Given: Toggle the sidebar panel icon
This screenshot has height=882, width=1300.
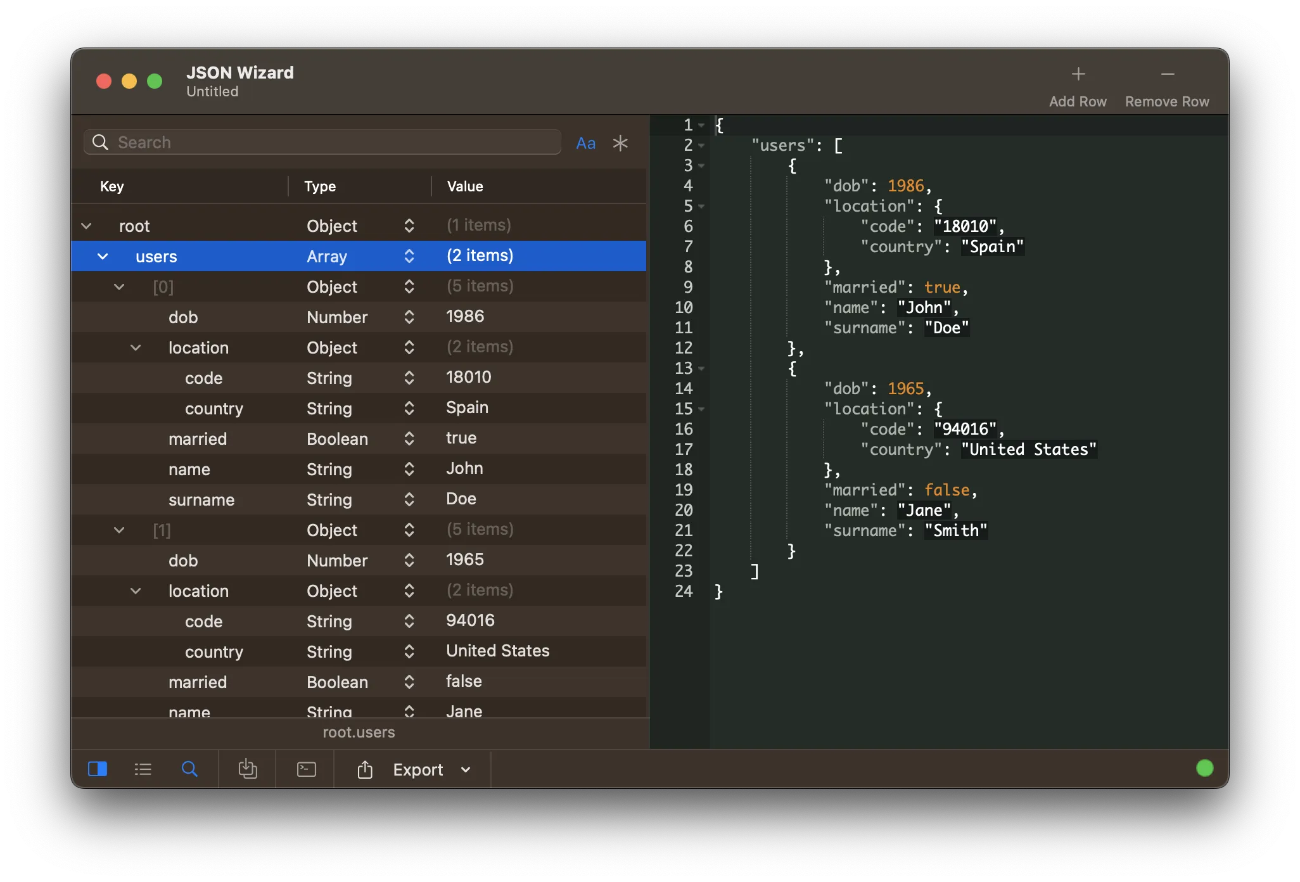Looking at the screenshot, I should [98, 769].
